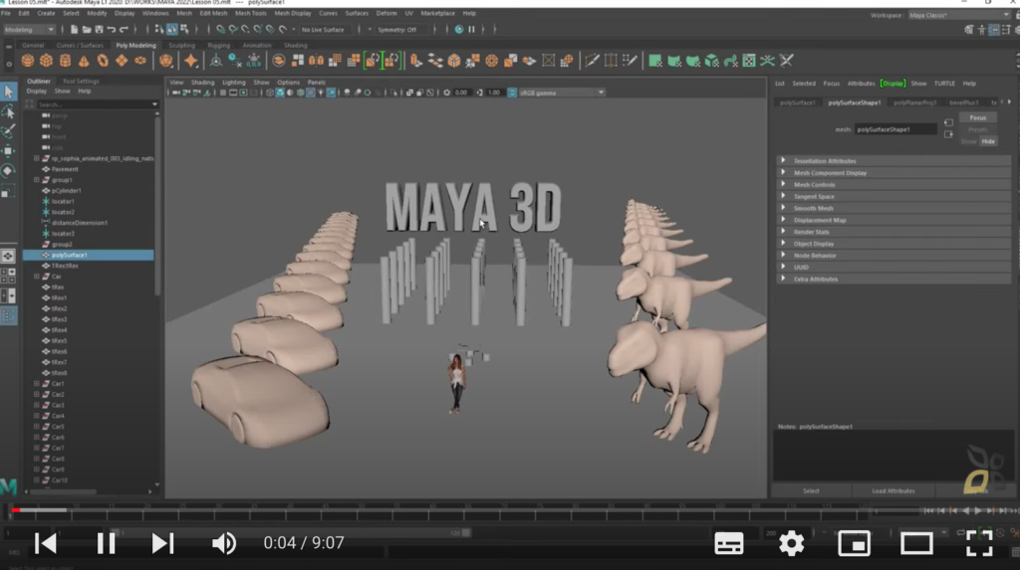Click the red YouTube video progress bar
1020x570 pixels.
click(x=16, y=510)
